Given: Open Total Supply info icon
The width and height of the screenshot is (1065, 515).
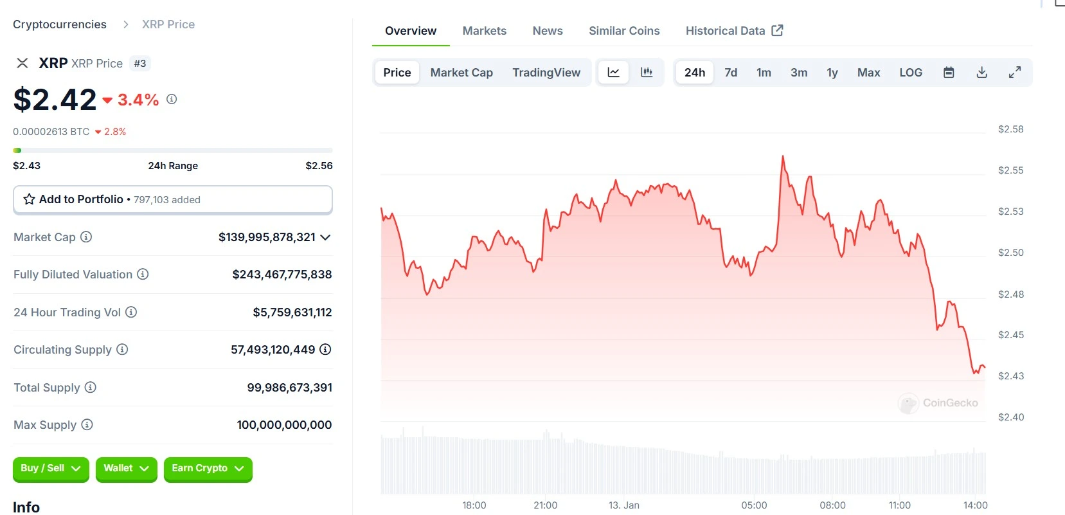Looking at the screenshot, I should [91, 387].
